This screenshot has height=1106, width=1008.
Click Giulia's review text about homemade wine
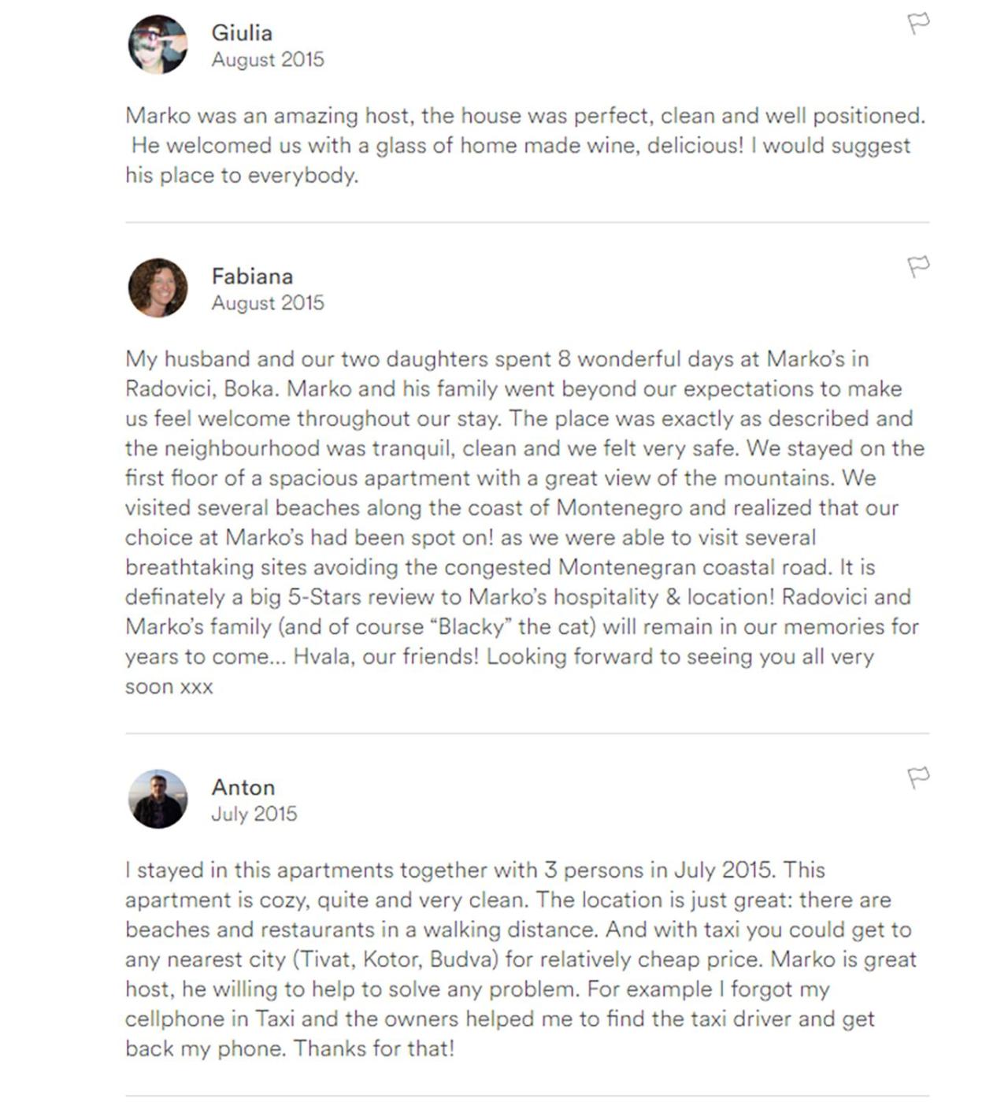525,145
